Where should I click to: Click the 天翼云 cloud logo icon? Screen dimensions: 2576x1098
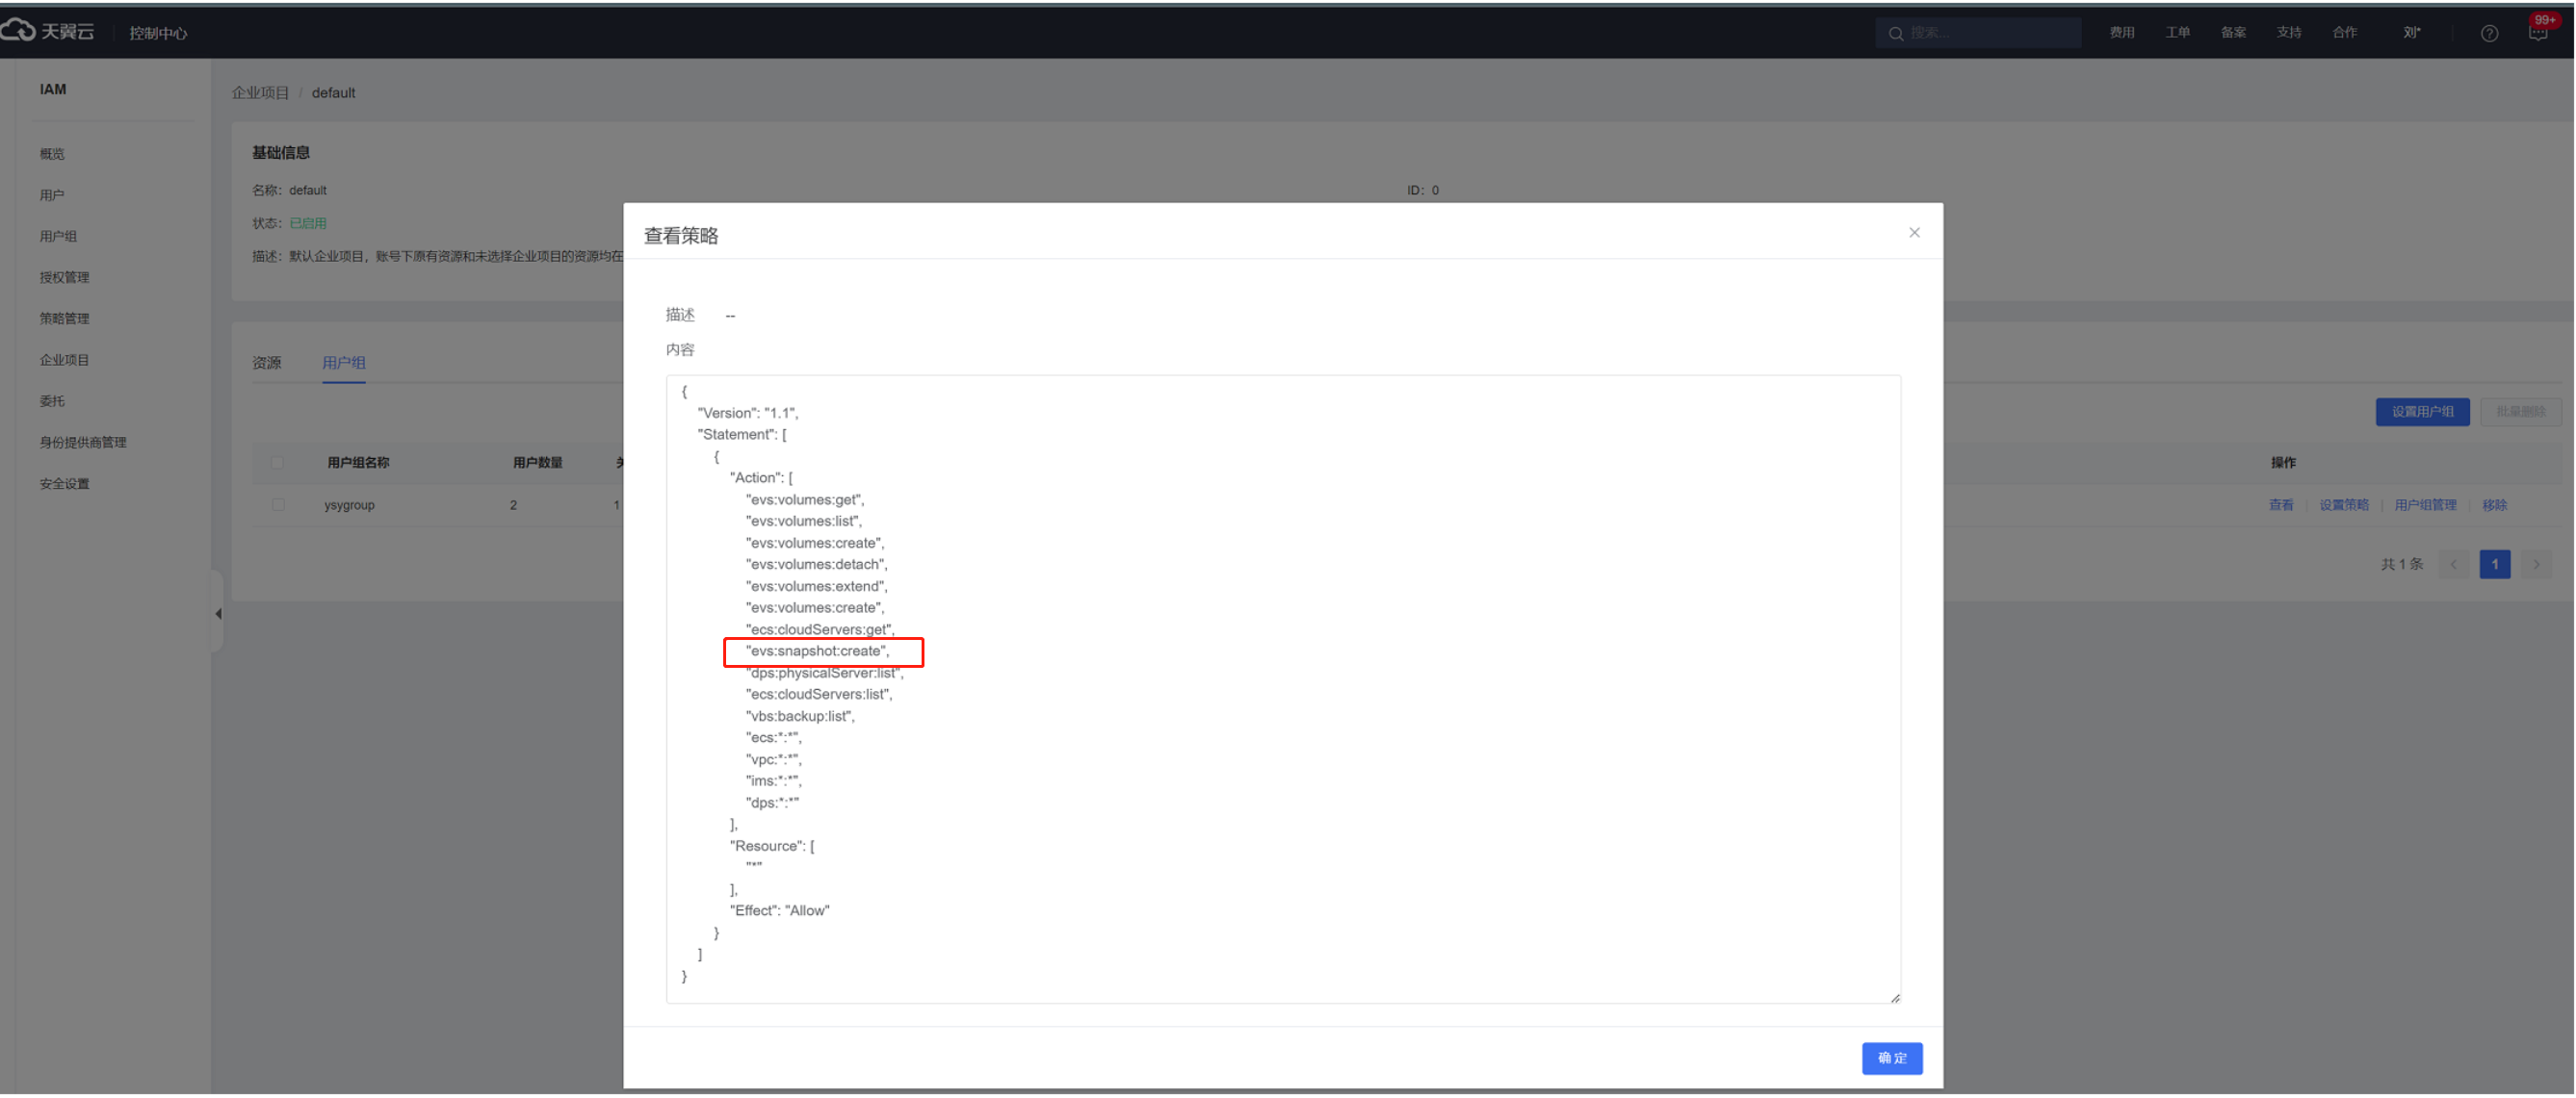pyautogui.click(x=18, y=32)
